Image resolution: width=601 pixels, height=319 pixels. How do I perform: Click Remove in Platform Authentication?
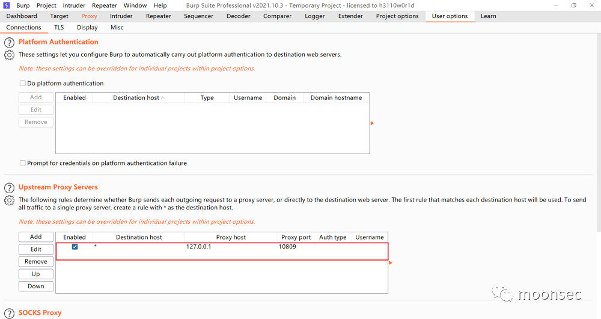tap(36, 122)
